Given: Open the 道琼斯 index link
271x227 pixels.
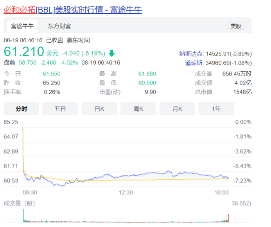Looking at the screenshot, I should click(194, 63).
